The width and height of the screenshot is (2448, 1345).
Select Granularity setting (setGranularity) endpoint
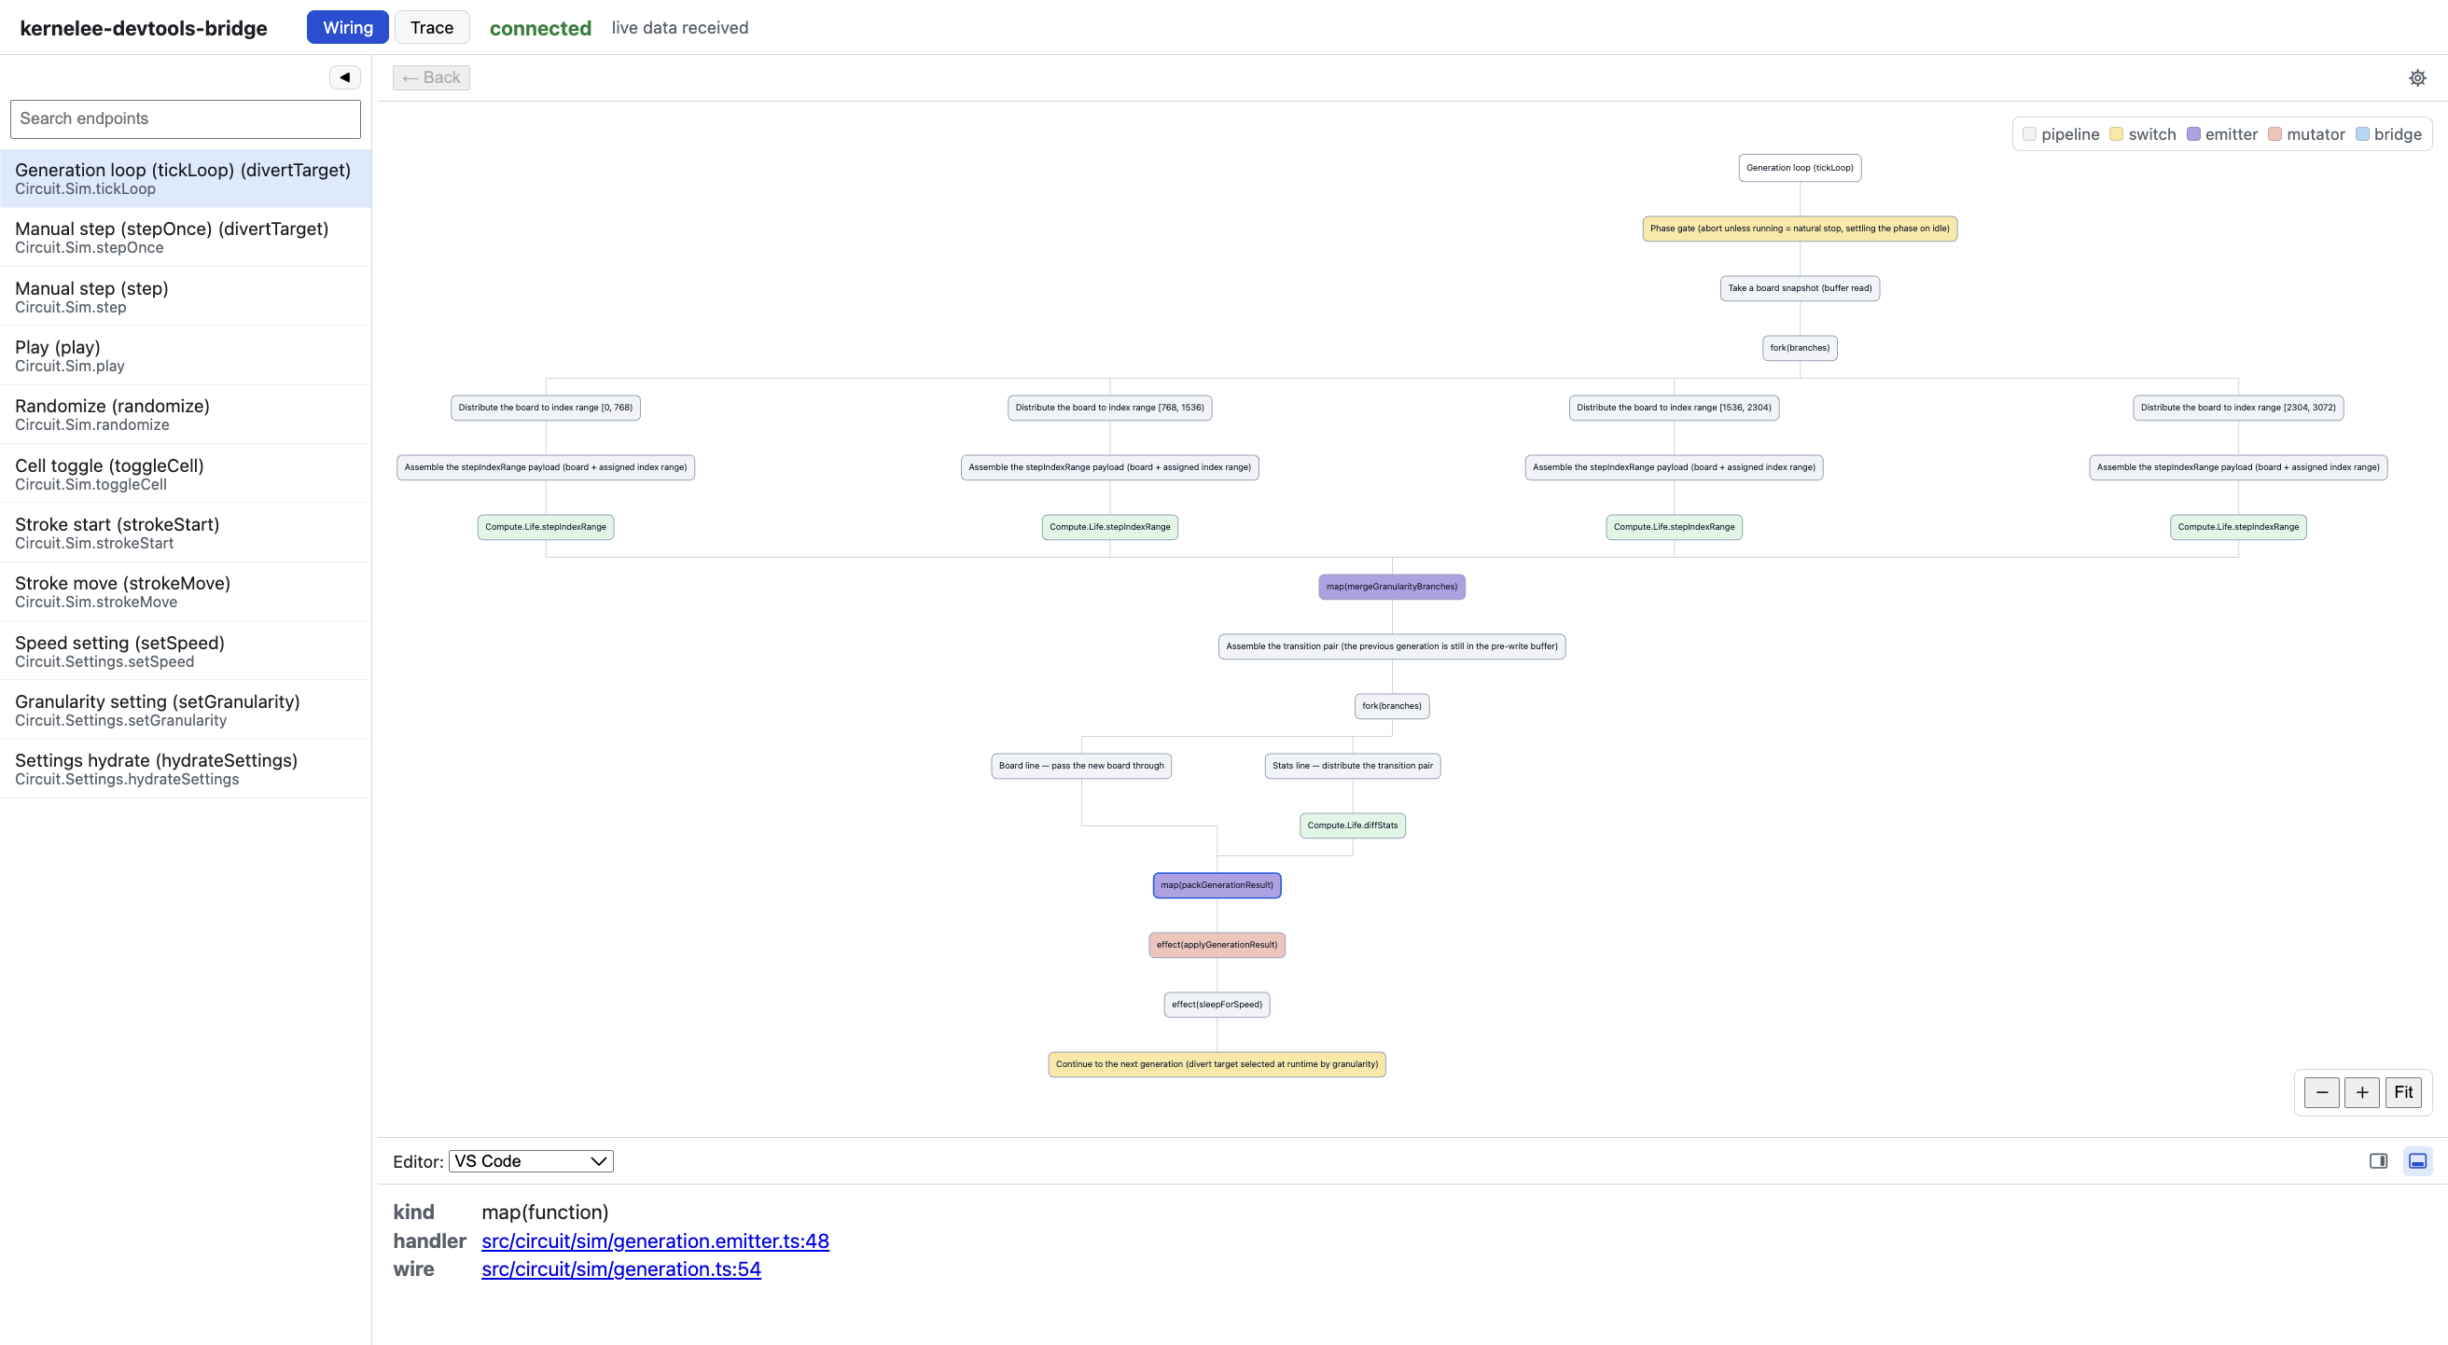click(186, 711)
